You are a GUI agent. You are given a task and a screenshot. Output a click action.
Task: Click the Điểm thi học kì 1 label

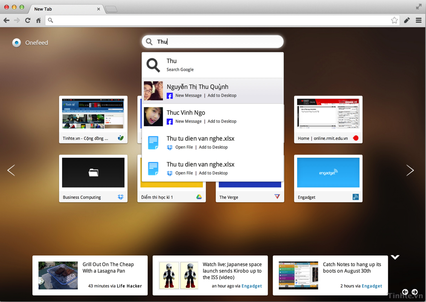tap(157, 197)
